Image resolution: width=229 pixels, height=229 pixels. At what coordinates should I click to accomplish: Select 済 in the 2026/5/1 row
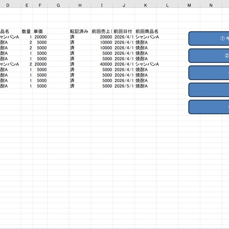(x=80, y=86)
